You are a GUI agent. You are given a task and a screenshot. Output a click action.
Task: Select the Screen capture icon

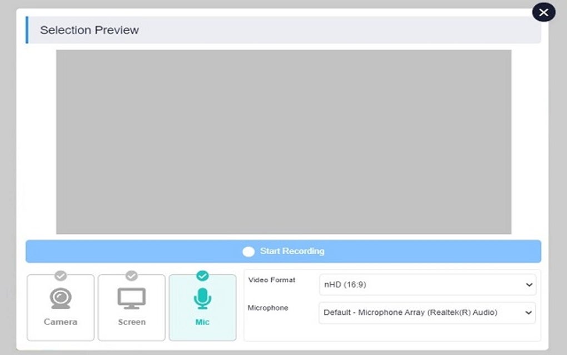pyautogui.click(x=131, y=307)
